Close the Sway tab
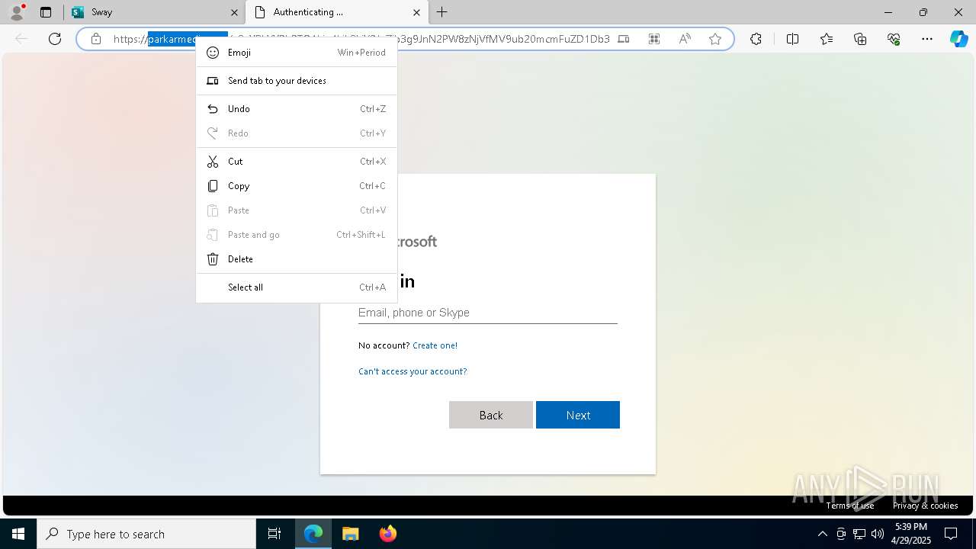Image resolution: width=976 pixels, height=549 pixels. [234, 12]
